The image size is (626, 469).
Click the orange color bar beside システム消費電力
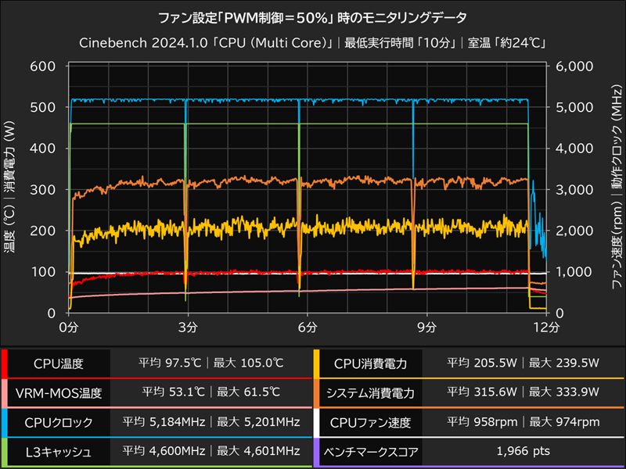[x=318, y=392]
